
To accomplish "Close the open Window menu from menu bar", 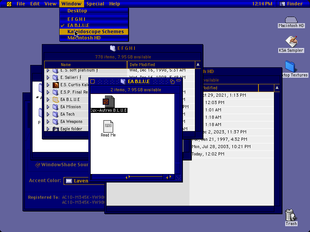I will click(71, 4).
